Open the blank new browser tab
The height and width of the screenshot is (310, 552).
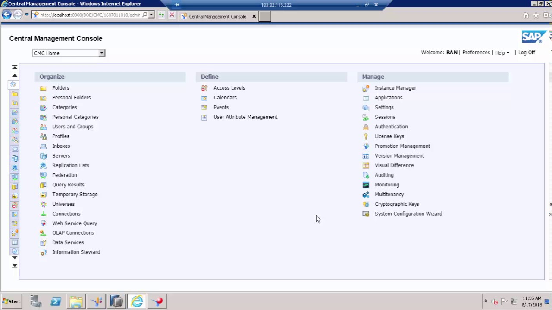point(265,16)
